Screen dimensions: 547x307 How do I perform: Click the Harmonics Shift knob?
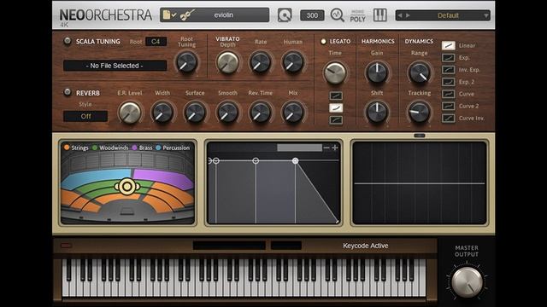click(377, 113)
